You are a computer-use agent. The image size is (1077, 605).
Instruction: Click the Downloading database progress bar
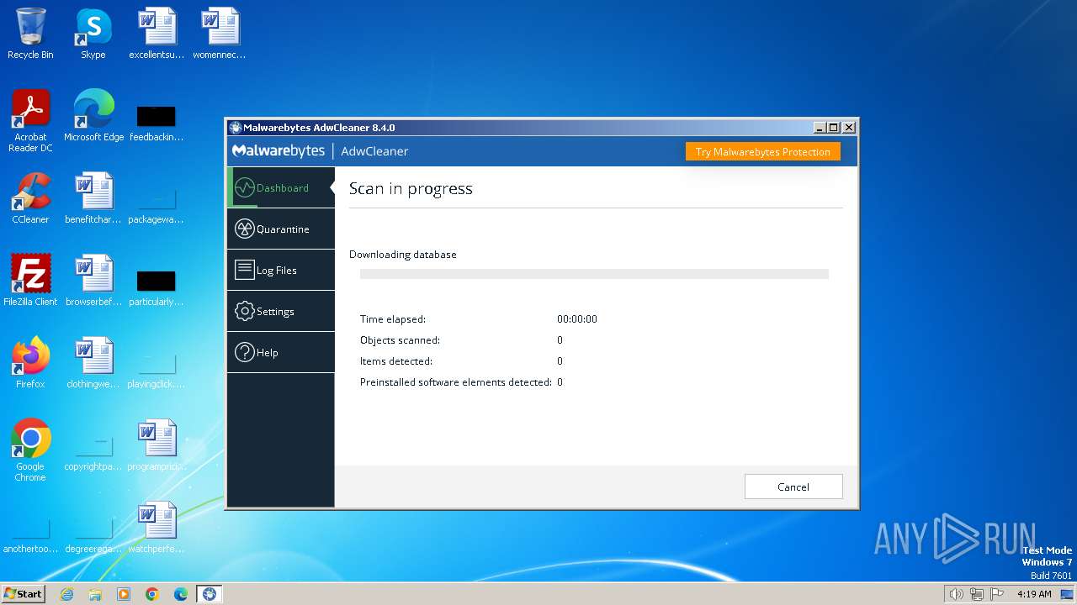(594, 274)
